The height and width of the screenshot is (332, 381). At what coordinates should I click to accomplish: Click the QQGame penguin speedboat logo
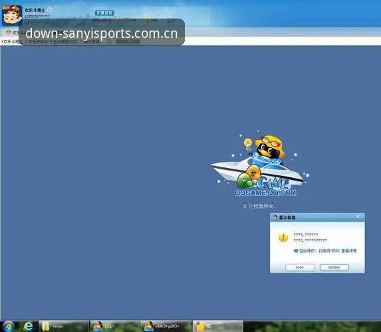click(260, 163)
